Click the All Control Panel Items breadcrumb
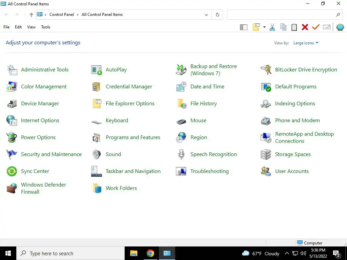 [x=102, y=15]
